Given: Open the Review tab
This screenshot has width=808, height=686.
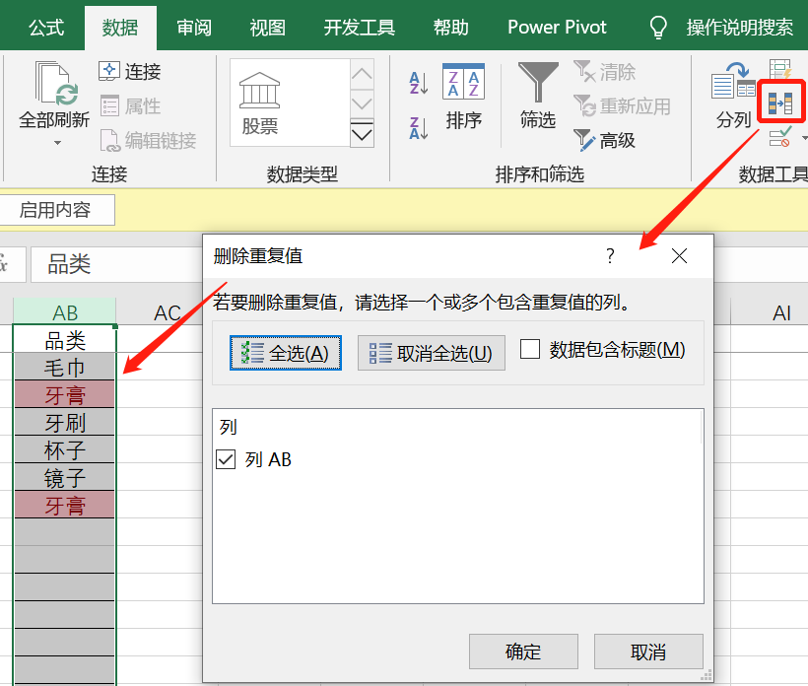Looking at the screenshot, I should (x=194, y=28).
